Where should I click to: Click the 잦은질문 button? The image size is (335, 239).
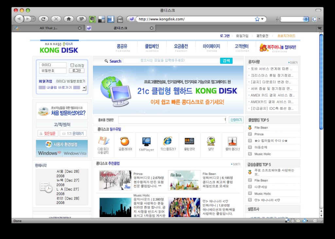(x=48, y=133)
